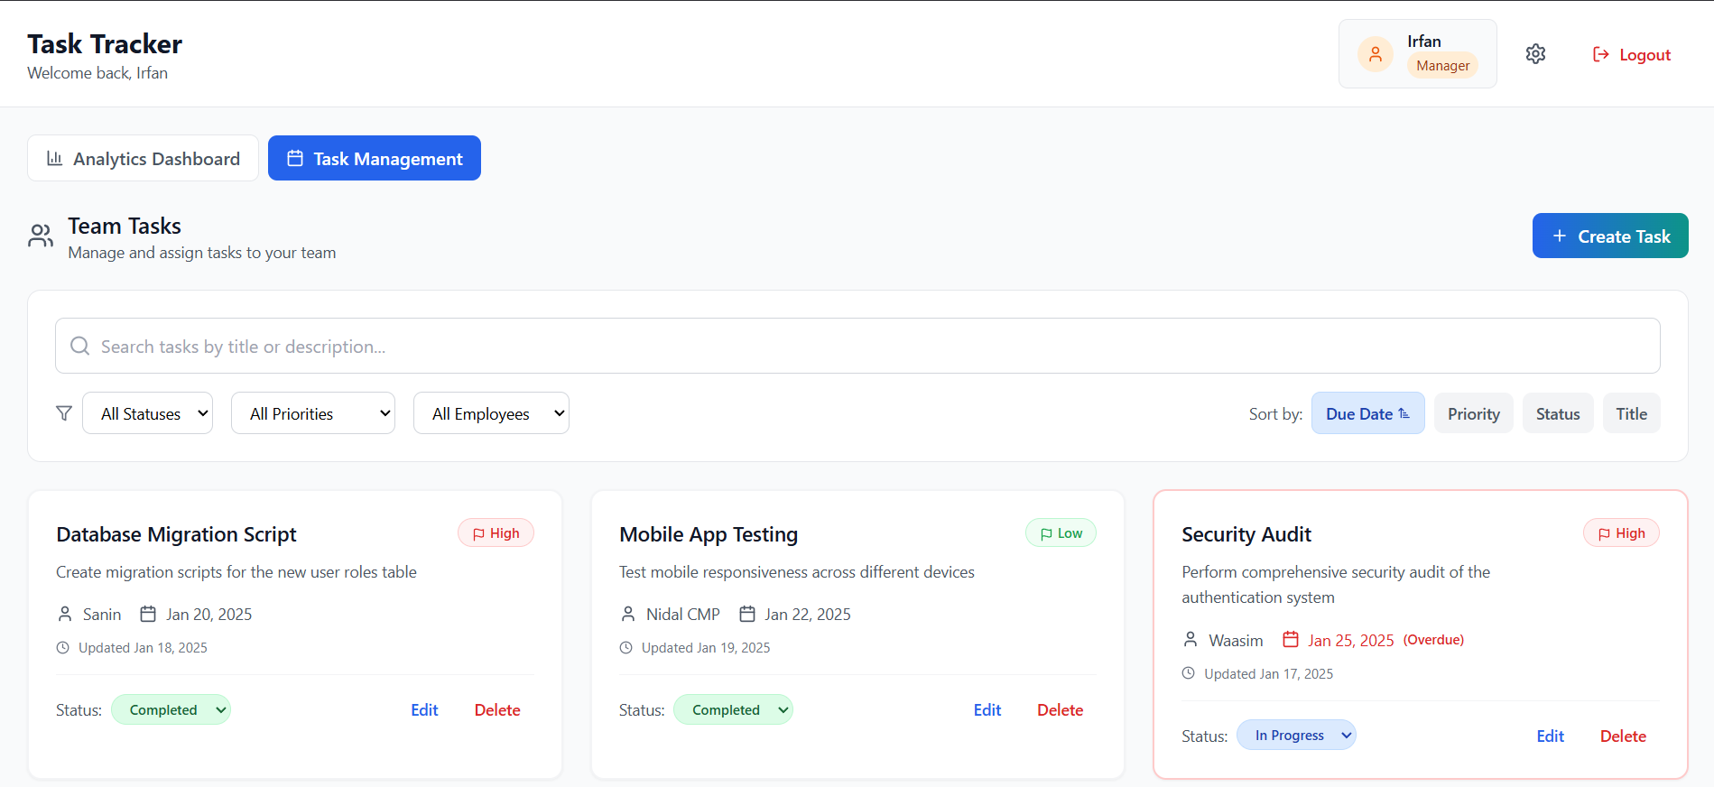Click the Irfan user profile card name

pyautogui.click(x=1424, y=42)
